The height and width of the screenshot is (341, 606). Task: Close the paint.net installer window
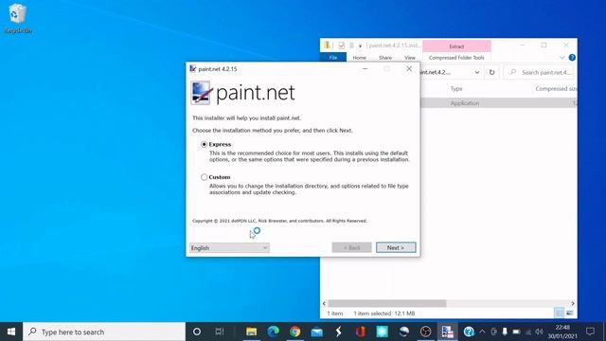(409, 69)
